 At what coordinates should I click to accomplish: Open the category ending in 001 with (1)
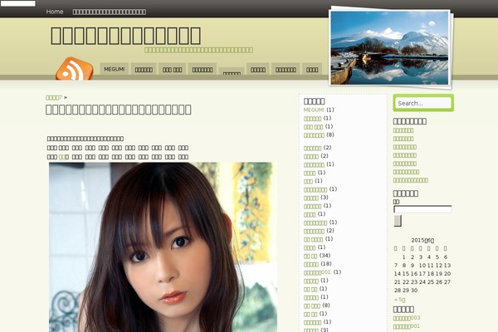[317, 272]
